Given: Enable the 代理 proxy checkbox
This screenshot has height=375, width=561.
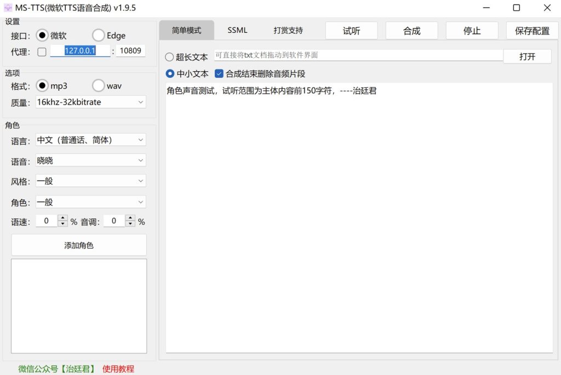Looking at the screenshot, I should (42, 52).
